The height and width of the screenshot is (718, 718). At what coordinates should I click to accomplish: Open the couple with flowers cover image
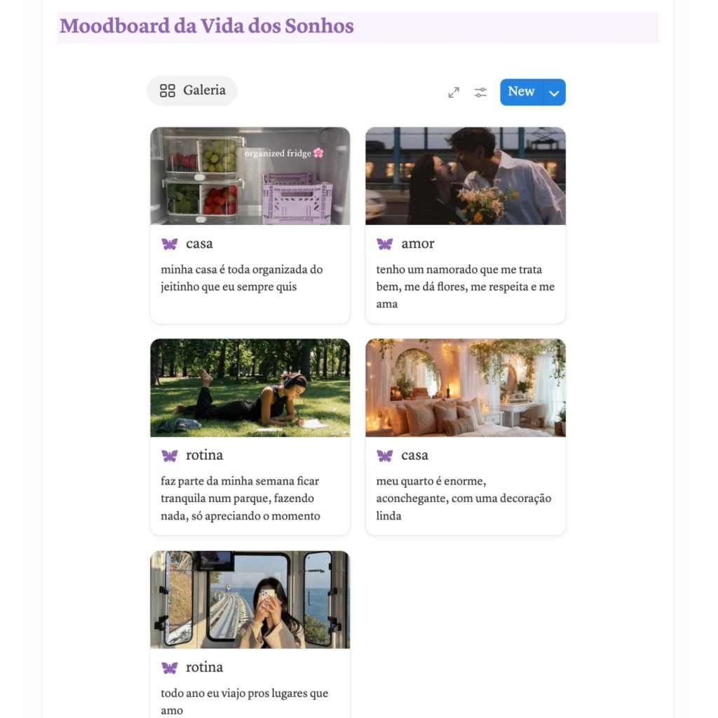tap(466, 176)
